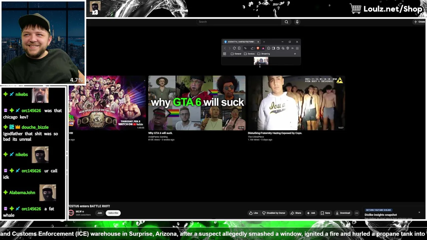Image resolution: width=427 pixels, height=240 pixels.
Task: Reload the page in the Brave window
Action: (234, 48)
